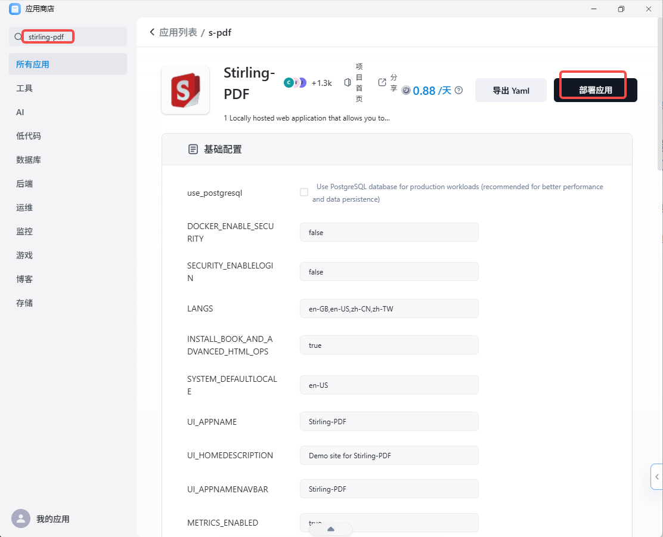Click the 0.88 /天 price text
The image size is (663, 537).
[432, 91]
